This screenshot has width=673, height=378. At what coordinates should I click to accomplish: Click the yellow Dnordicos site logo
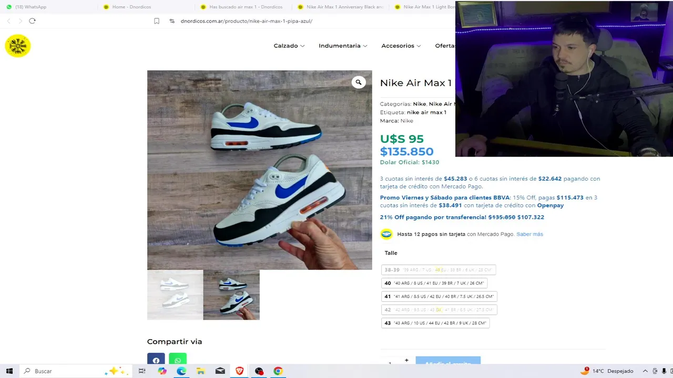18,46
